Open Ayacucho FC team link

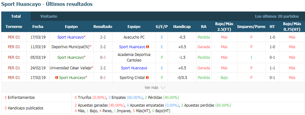(x=134, y=37)
